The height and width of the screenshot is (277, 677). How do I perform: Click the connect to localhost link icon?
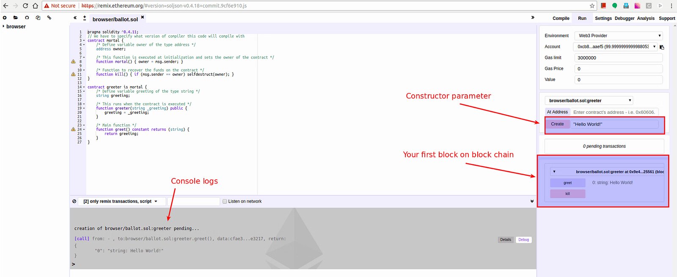(49, 18)
